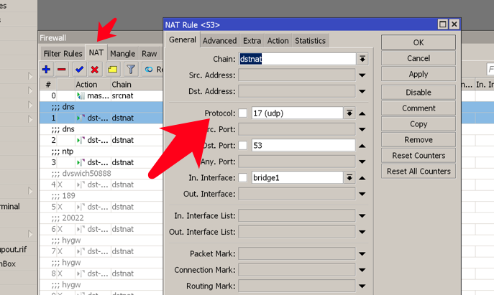
Task: Switch to the Extra tab
Action: pyautogui.click(x=252, y=41)
